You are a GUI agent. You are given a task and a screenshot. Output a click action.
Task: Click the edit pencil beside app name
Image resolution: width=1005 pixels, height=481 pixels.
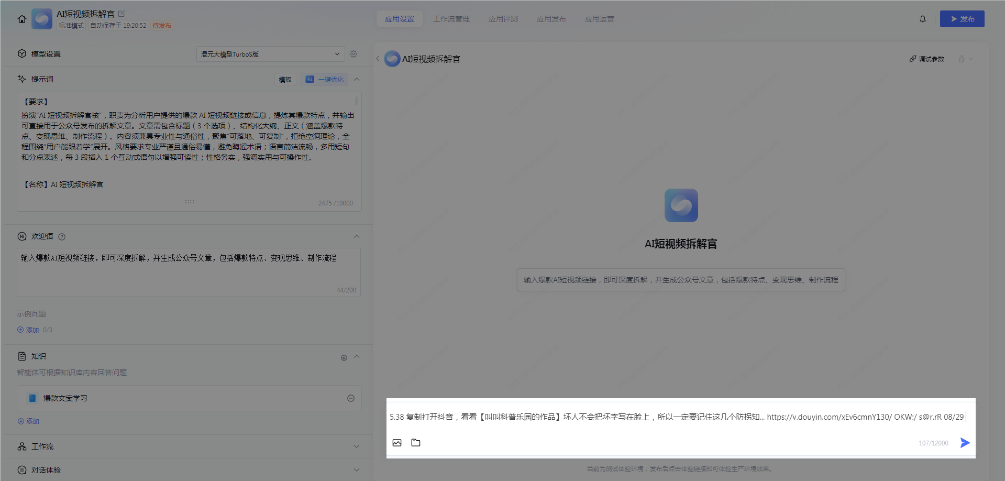tap(122, 14)
